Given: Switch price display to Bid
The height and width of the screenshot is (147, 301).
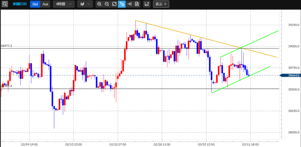Looking at the screenshot, I should pos(35,4).
